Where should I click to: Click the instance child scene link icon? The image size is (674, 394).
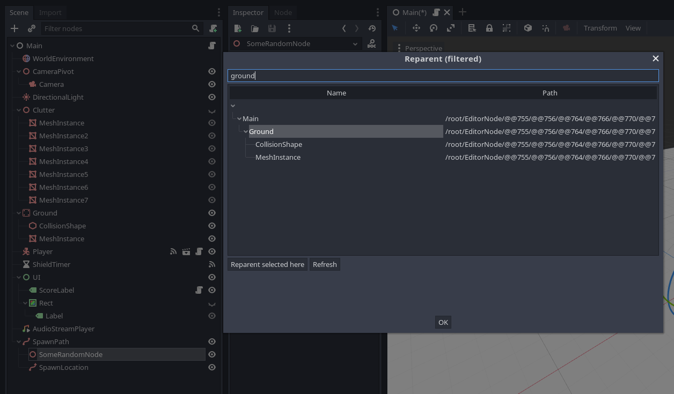(x=32, y=28)
